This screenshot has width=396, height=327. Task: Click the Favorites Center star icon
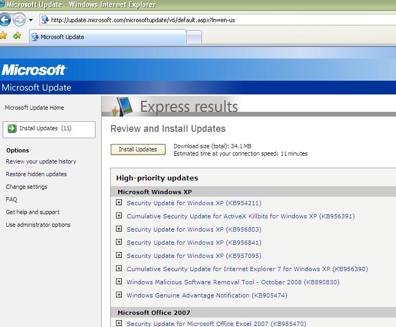coord(3,35)
